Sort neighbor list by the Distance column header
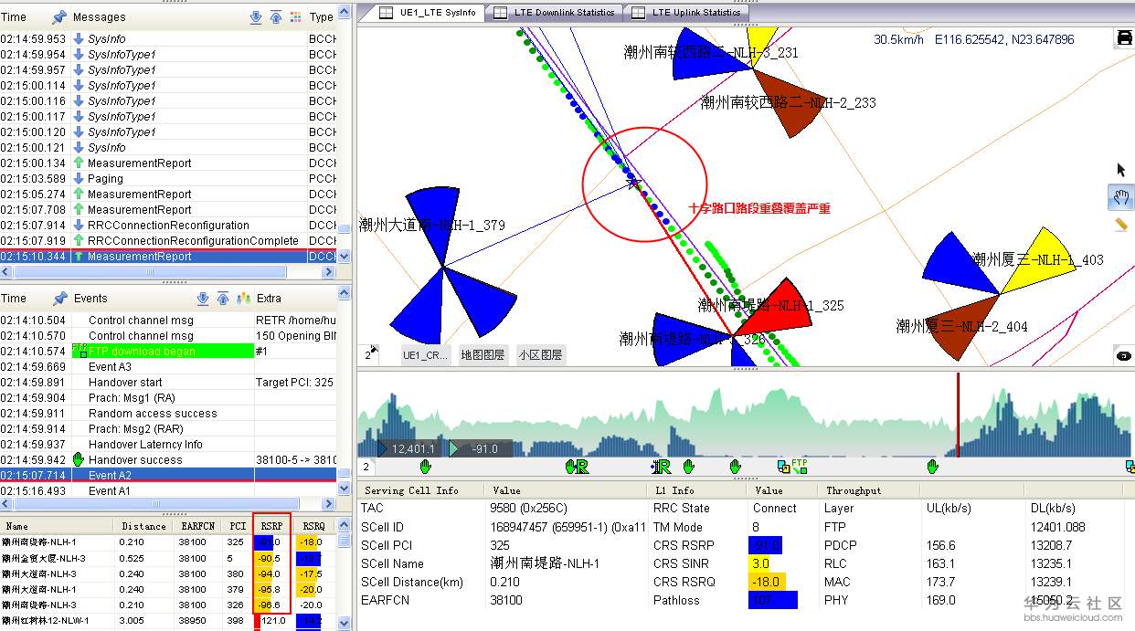The image size is (1135, 631). pos(144,526)
